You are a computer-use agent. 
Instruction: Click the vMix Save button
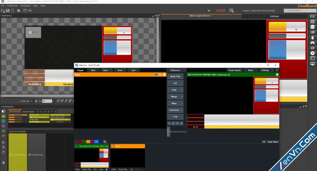pyautogui.click(x=120, y=70)
